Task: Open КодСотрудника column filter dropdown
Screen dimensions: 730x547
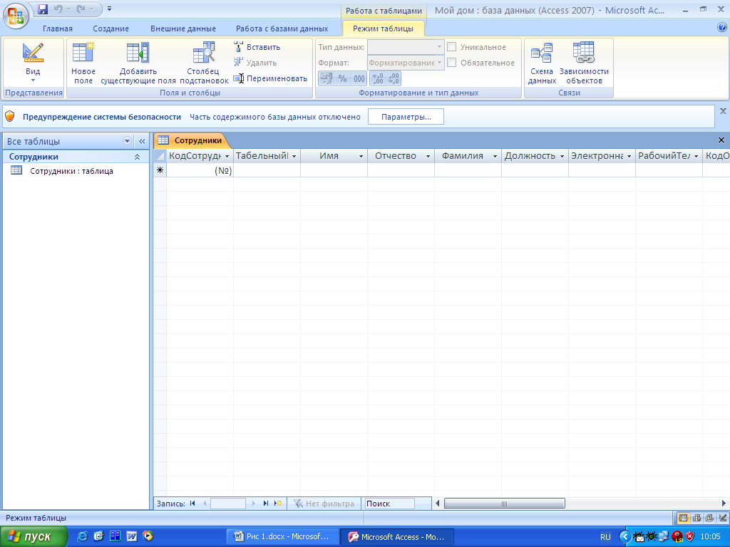Action: coord(227,156)
